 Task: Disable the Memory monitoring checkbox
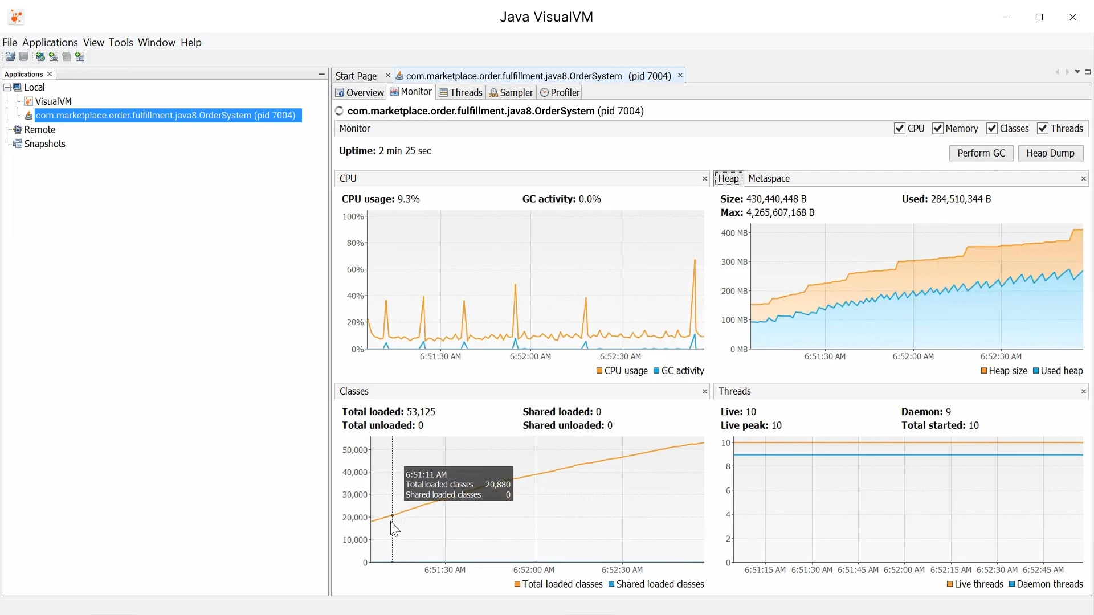[938, 129]
